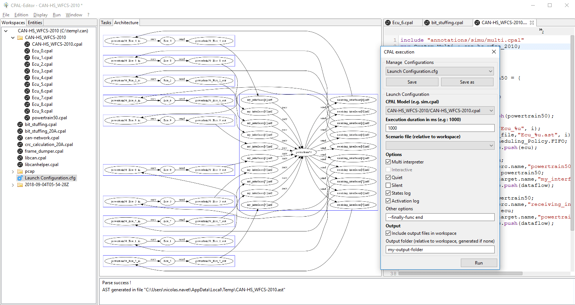The height and width of the screenshot is (305, 575).
Task: Click the editor vertical scrollbar
Action: [572, 133]
